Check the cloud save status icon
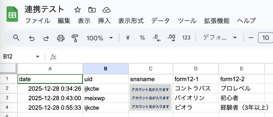Screen dimensions: 273x117 (x=107, y=10)
